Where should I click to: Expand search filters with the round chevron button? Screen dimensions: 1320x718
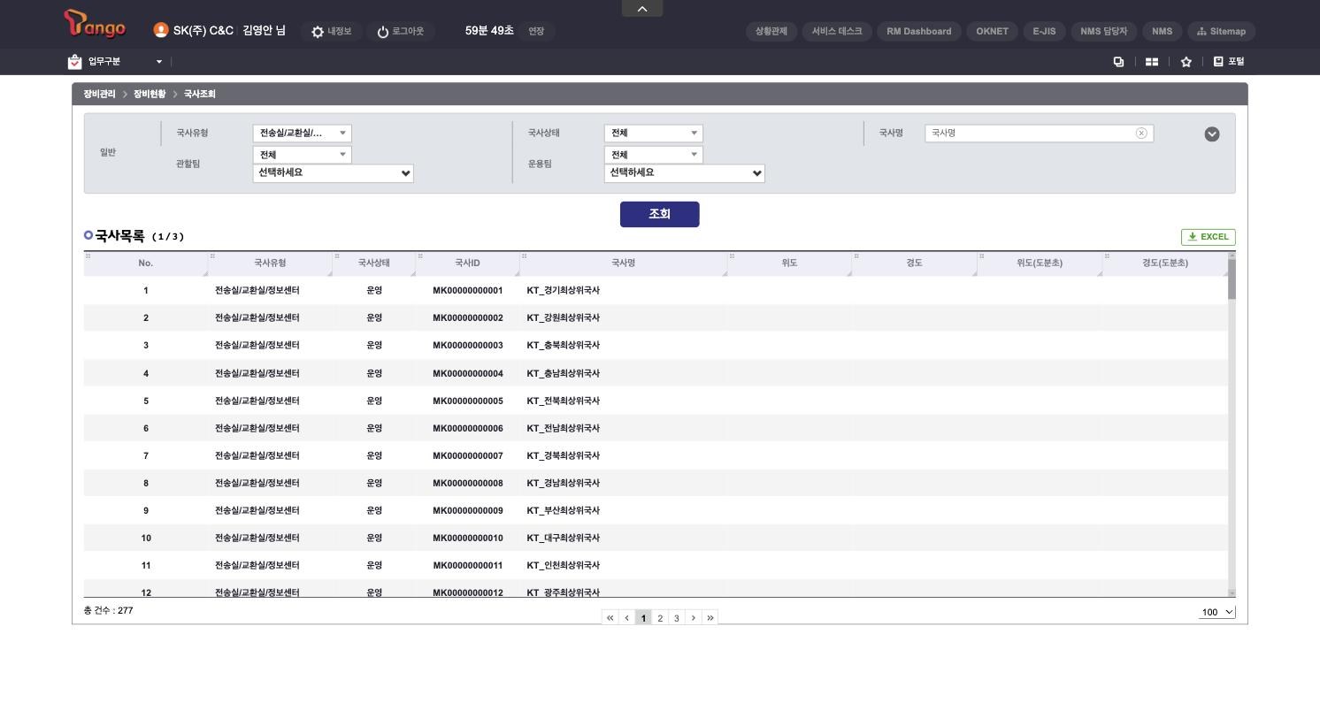click(1212, 134)
